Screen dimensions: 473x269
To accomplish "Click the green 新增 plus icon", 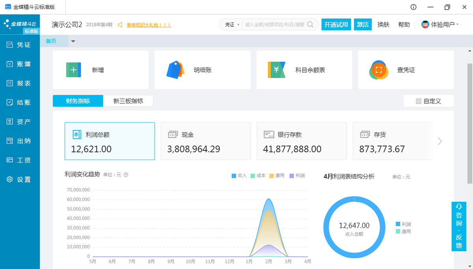I will tap(73, 70).
